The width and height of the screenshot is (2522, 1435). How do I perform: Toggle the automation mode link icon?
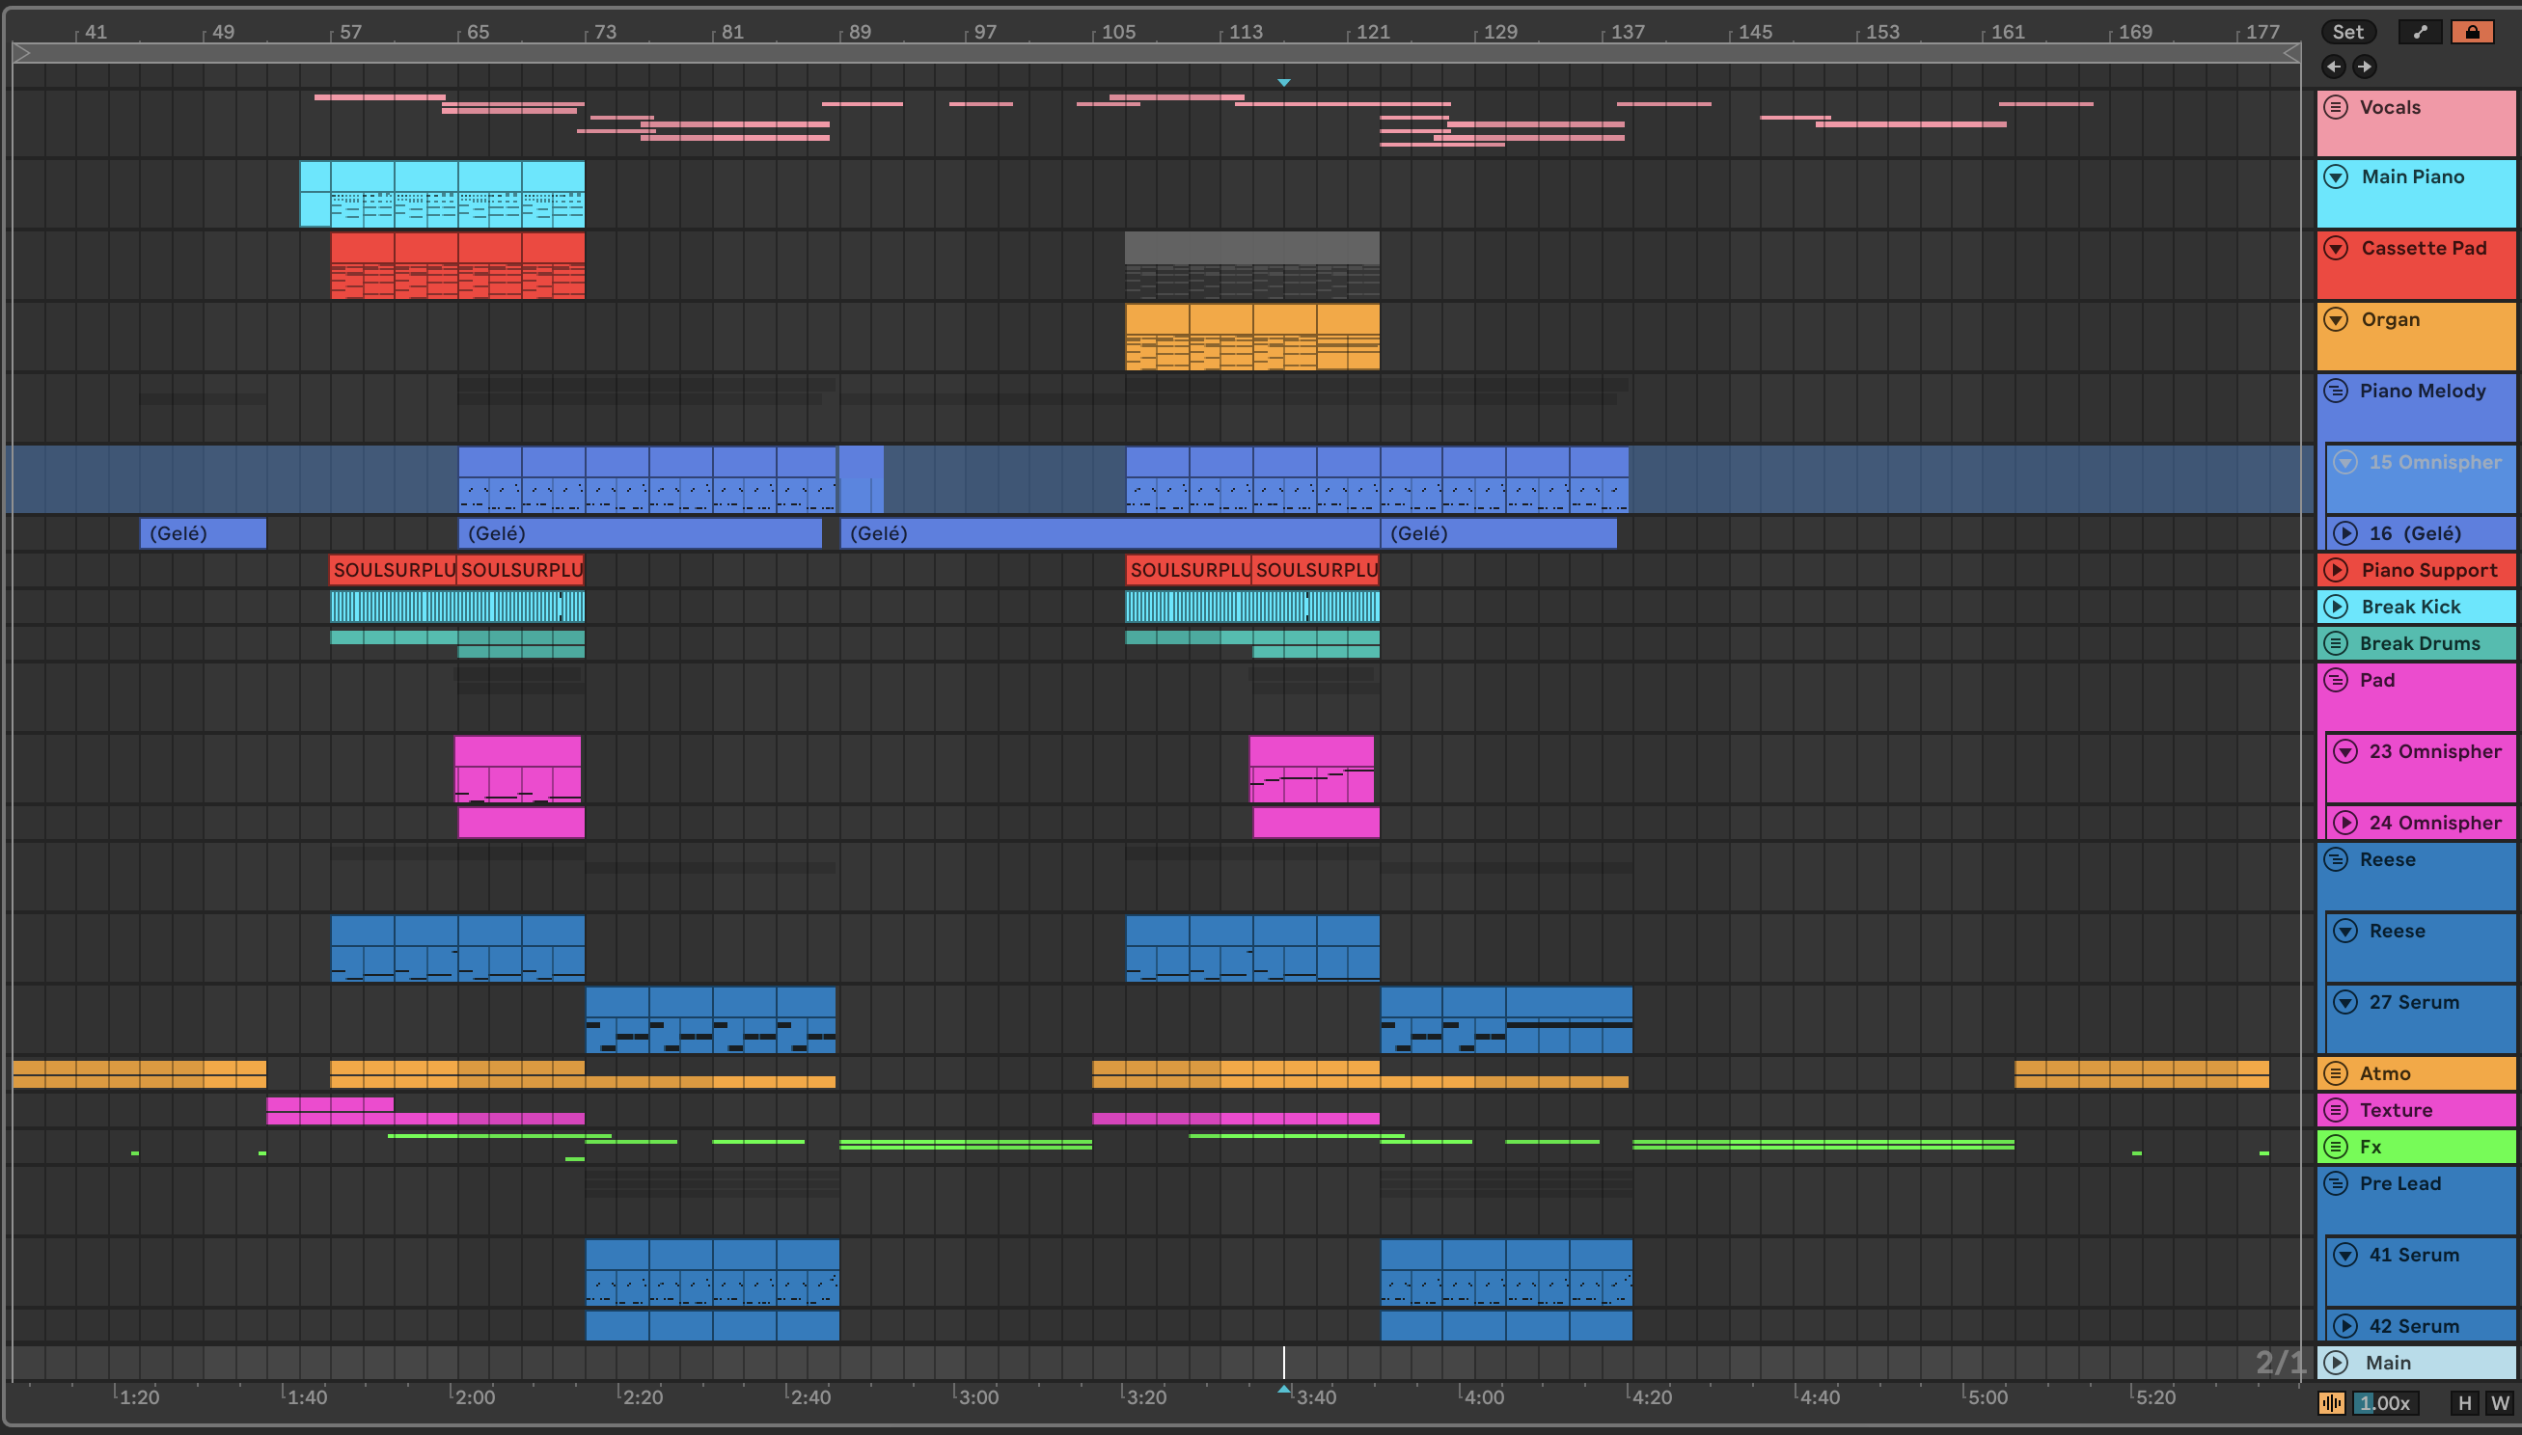[x=2420, y=32]
